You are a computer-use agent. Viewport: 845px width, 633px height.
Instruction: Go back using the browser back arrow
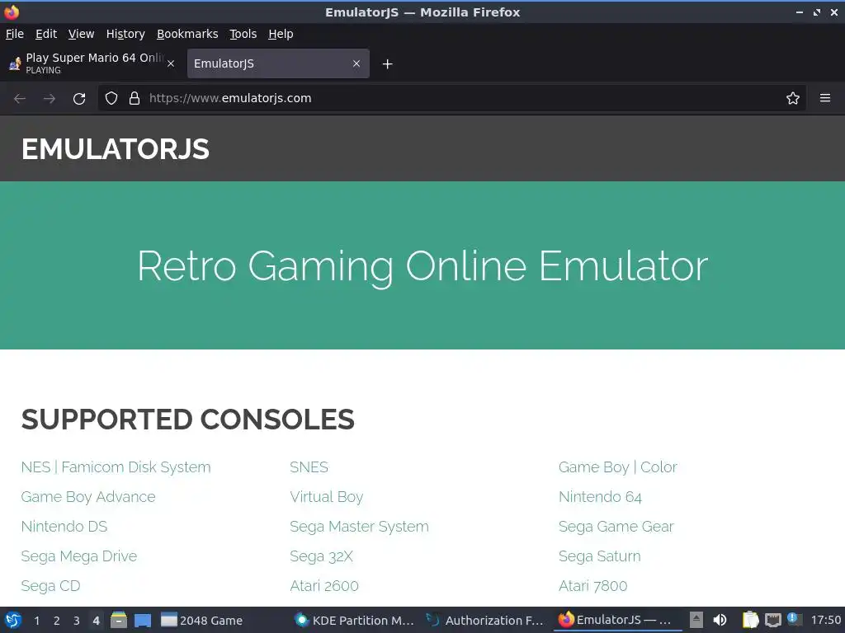pos(20,99)
